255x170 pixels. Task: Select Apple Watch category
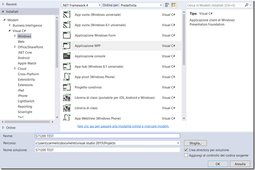[27, 63]
